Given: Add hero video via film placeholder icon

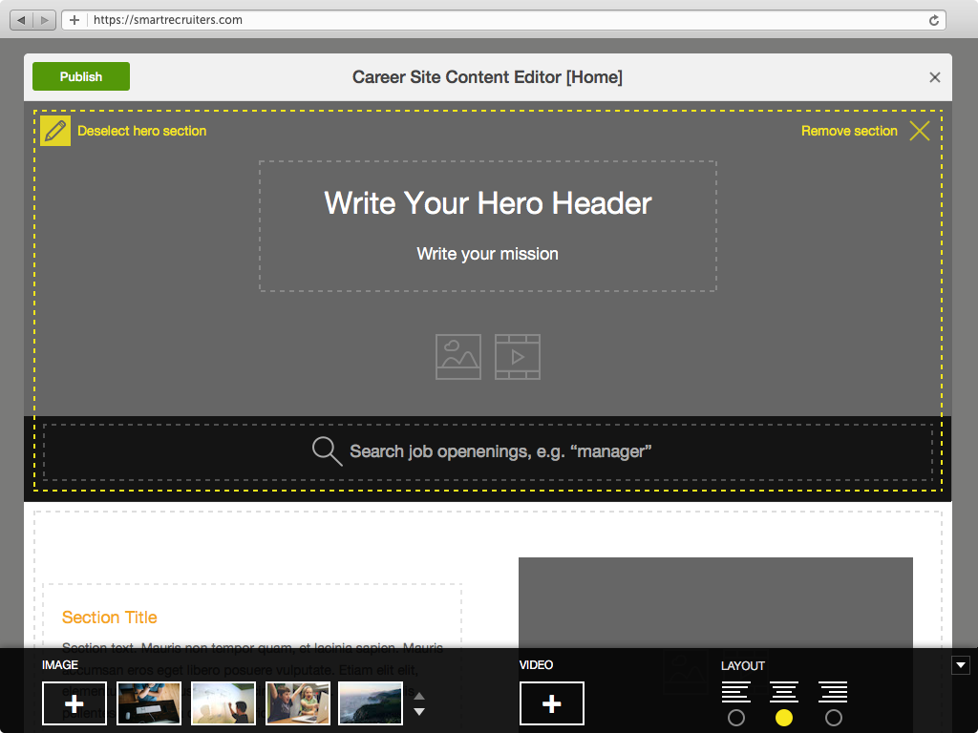Looking at the screenshot, I should pyautogui.click(x=518, y=357).
